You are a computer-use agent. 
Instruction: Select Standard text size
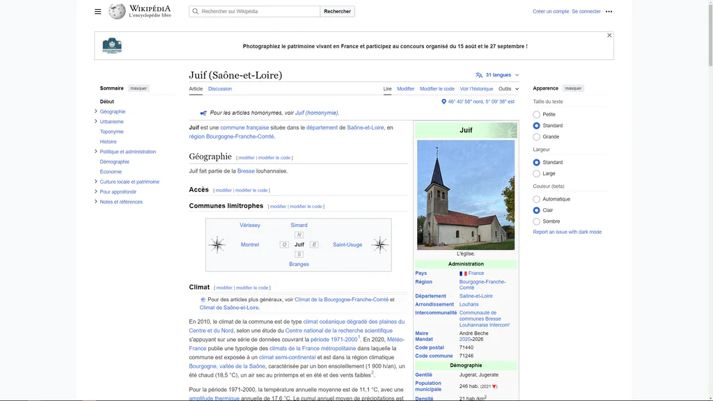coord(537,125)
